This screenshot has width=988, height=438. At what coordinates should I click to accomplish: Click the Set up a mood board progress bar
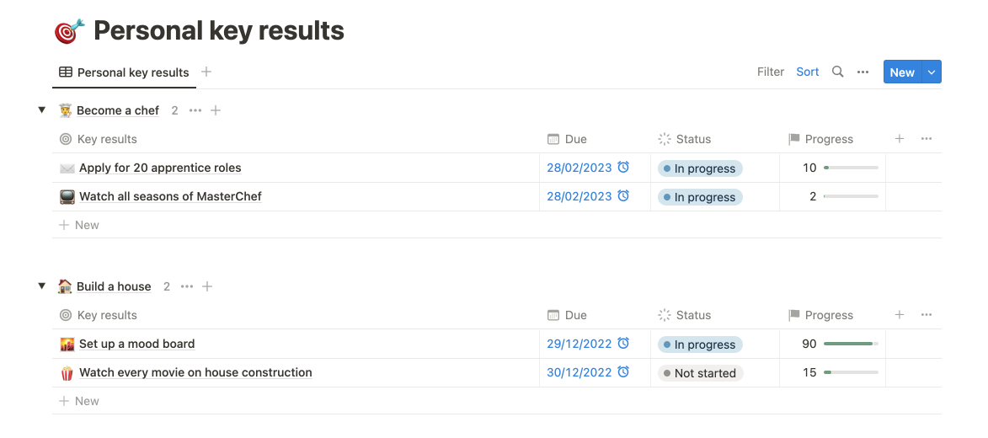[851, 344]
